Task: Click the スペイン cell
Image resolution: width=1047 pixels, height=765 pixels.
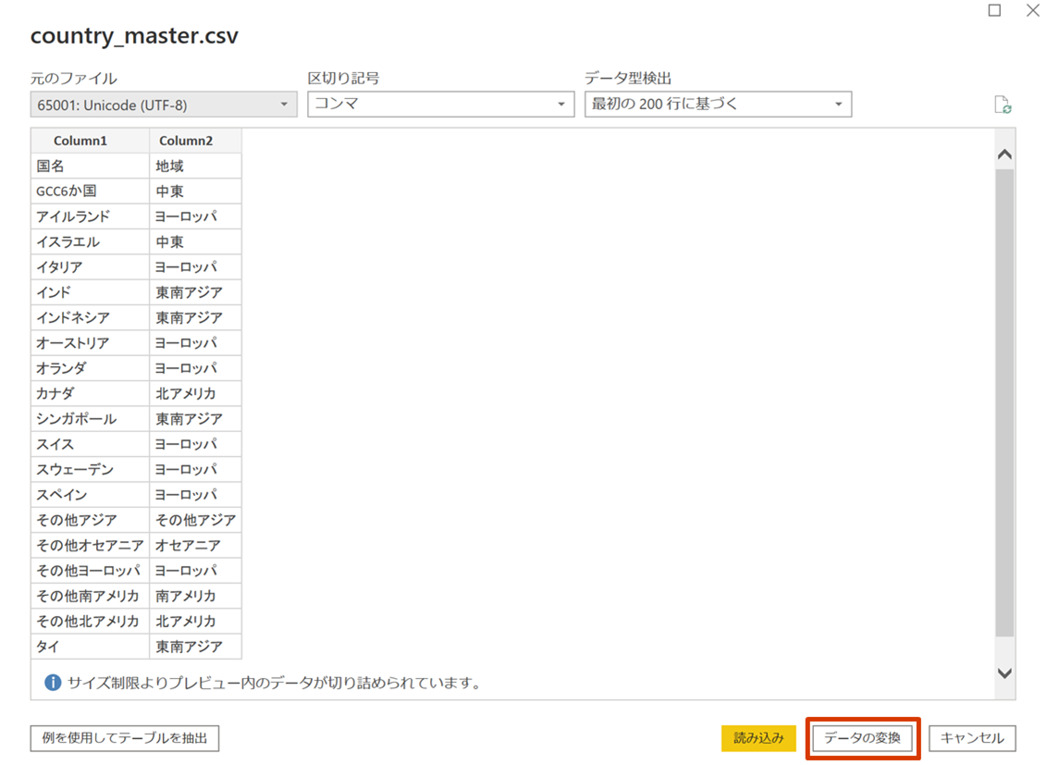Action: click(x=90, y=495)
